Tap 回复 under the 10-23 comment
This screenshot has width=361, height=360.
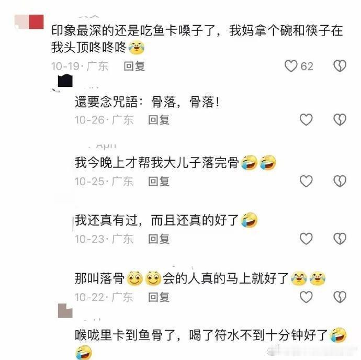(x=159, y=239)
